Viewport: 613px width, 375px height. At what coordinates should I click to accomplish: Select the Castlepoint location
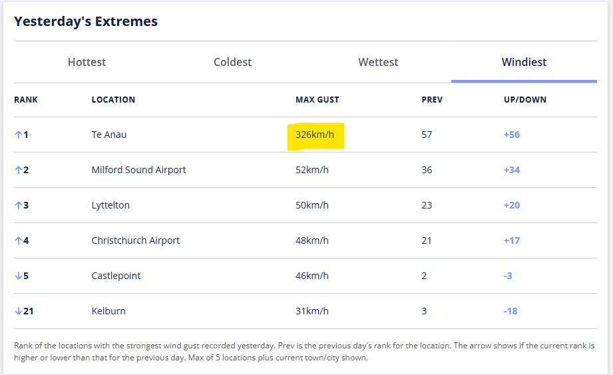pos(116,276)
